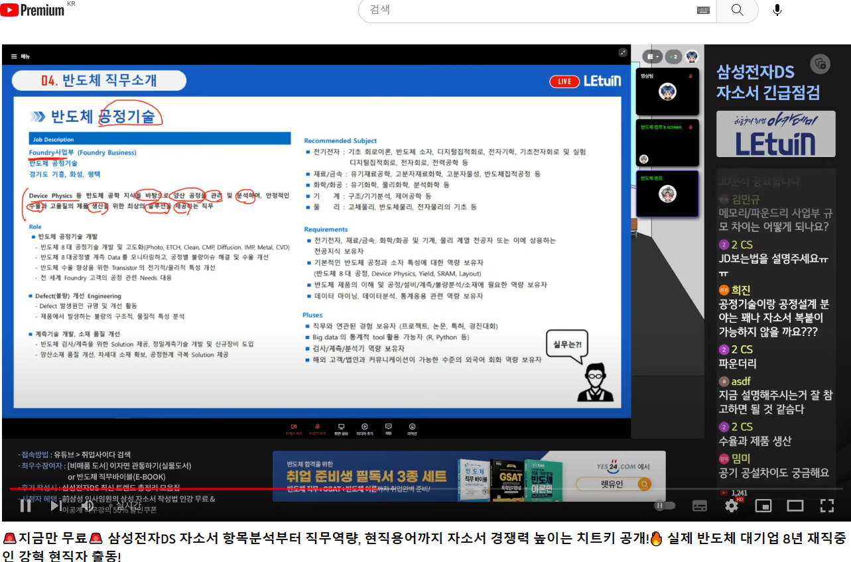Skip to the next video

click(56, 506)
